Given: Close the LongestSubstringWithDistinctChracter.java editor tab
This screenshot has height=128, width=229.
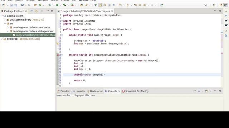Looking at the screenshot, I should pyautogui.click(x=112, y=11).
